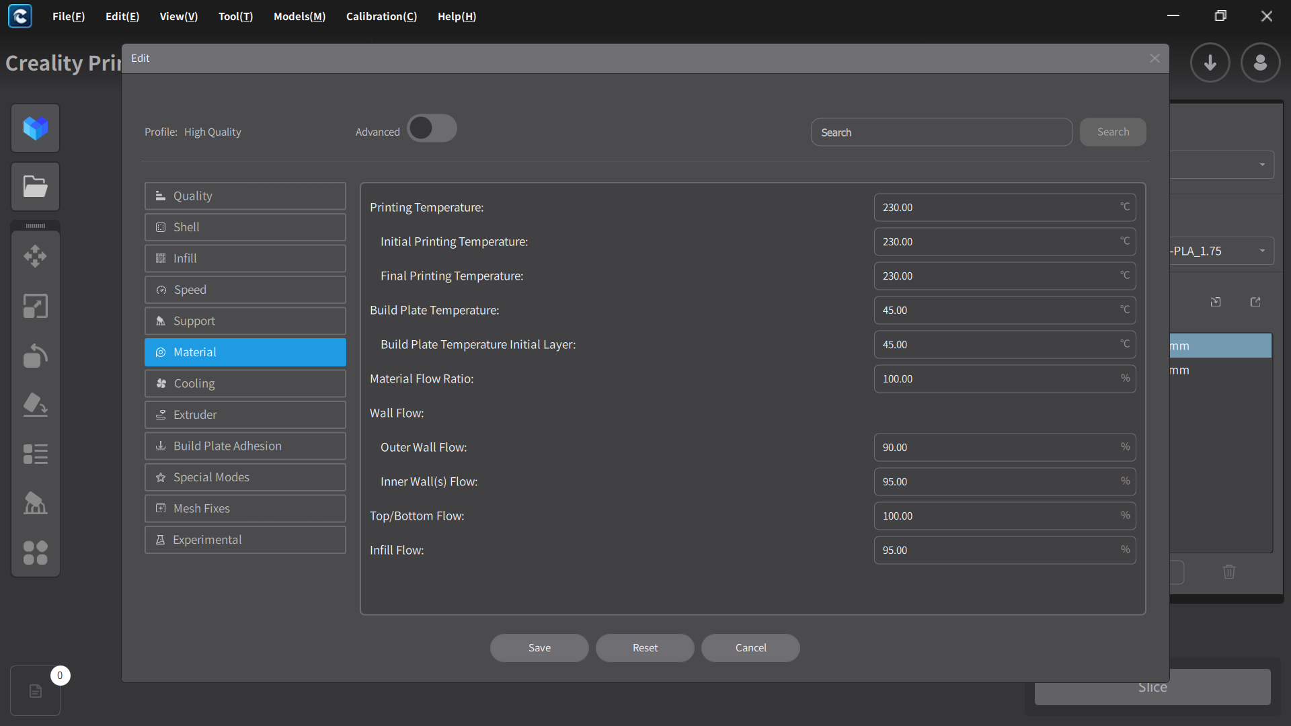This screenshot has width=1291, height=726.
Task: Click the High Quality profile name
Action: coord(212,132)
